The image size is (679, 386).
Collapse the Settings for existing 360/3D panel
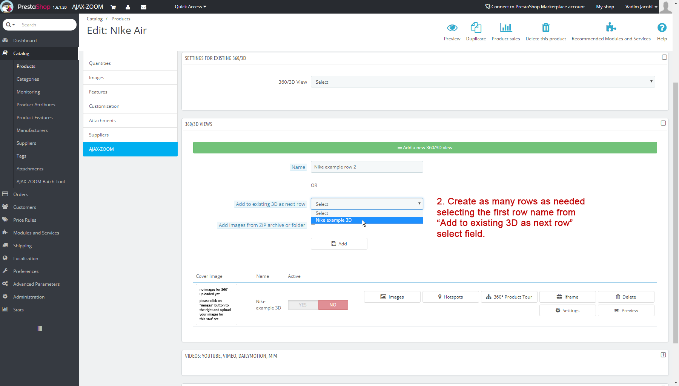664,57
